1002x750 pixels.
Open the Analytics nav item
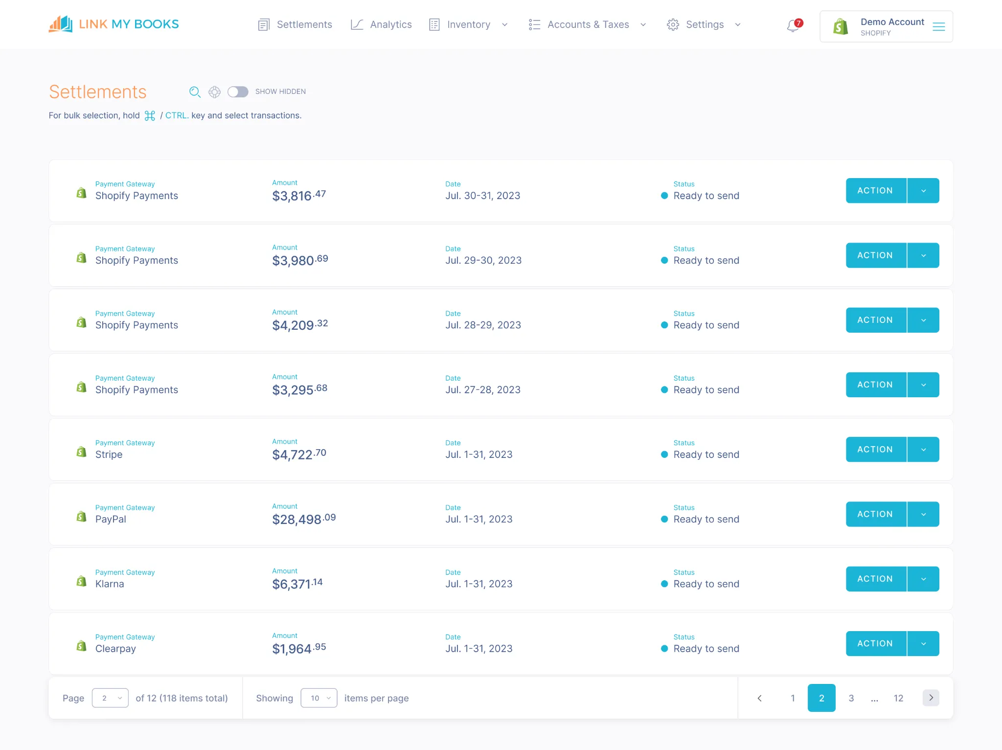[x=381, y=24]
